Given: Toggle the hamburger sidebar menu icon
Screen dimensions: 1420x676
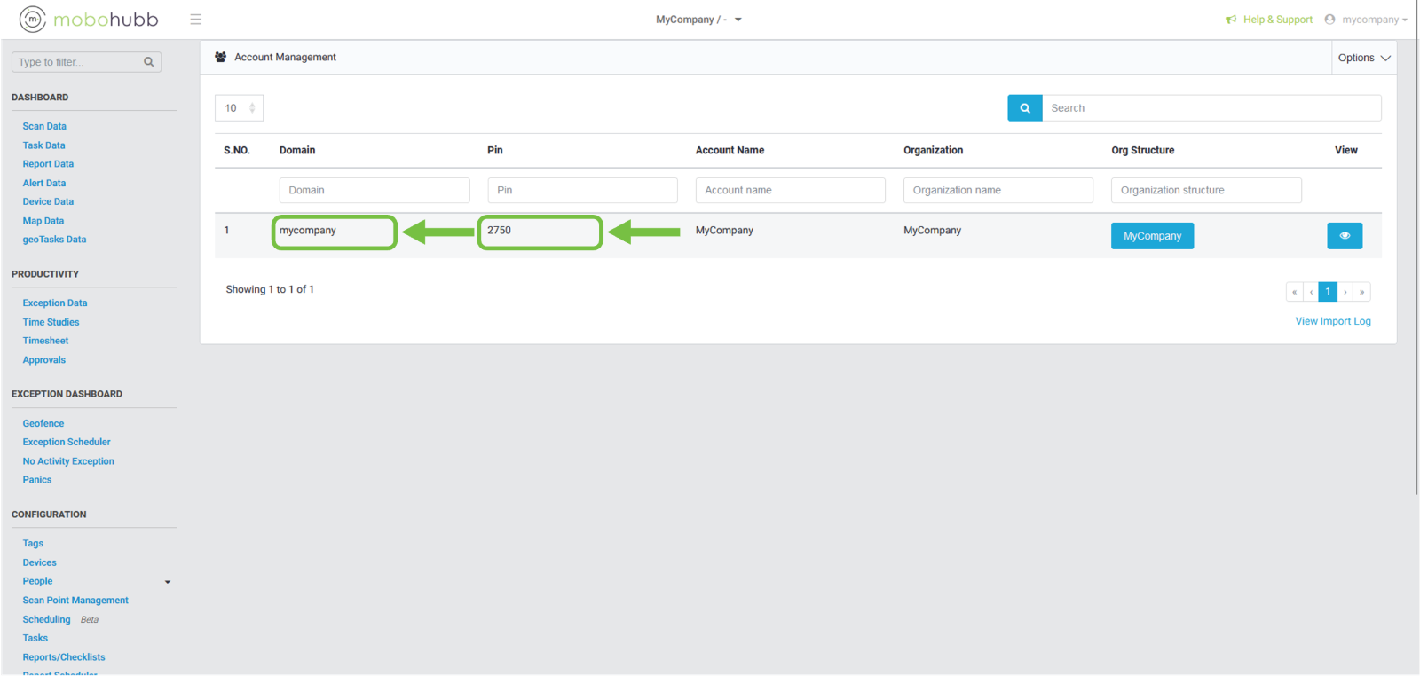Looking at the screenshot, I should pos(195,19).
